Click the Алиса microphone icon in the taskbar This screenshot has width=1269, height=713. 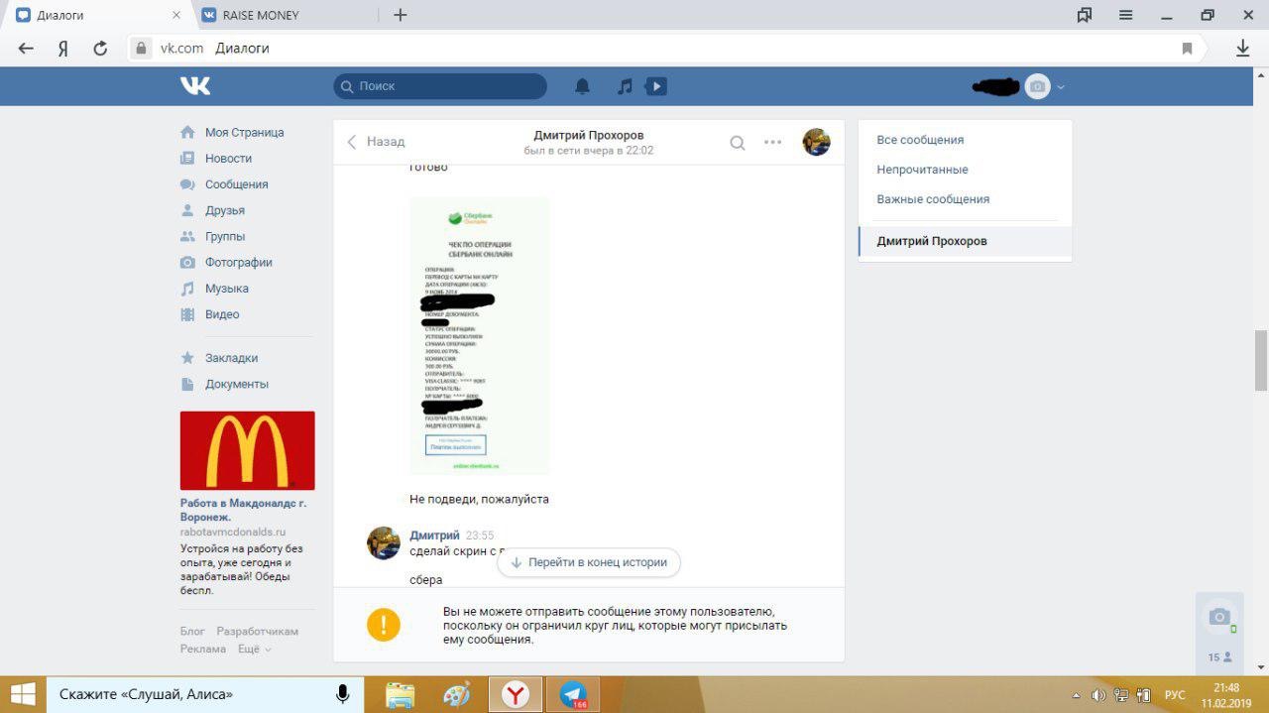(x=342, y=694)
